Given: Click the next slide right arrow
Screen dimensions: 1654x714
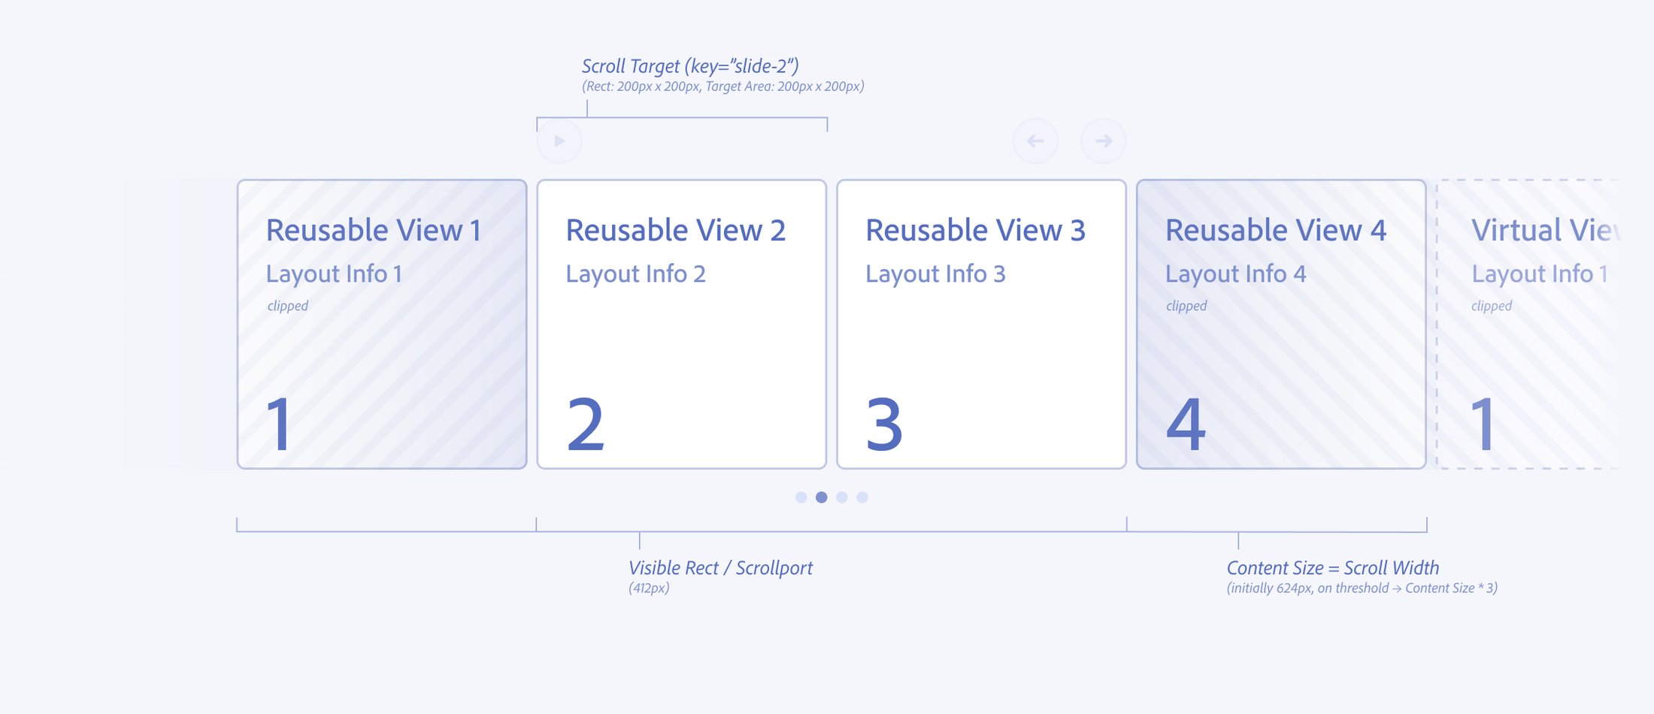Looking at the screenshot, I should click(x=1103, y=141).
